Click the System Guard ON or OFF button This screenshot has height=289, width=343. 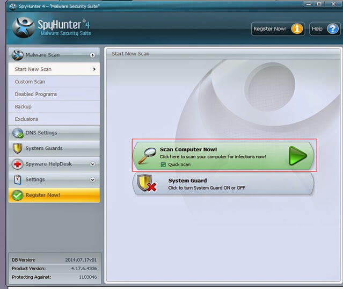pyautogui.click(x=223, y=184)
